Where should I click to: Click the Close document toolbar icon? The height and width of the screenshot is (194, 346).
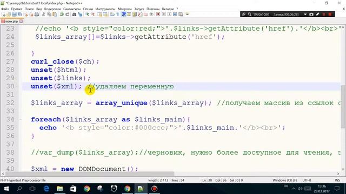pyautogui.click(x=26, y=15)
